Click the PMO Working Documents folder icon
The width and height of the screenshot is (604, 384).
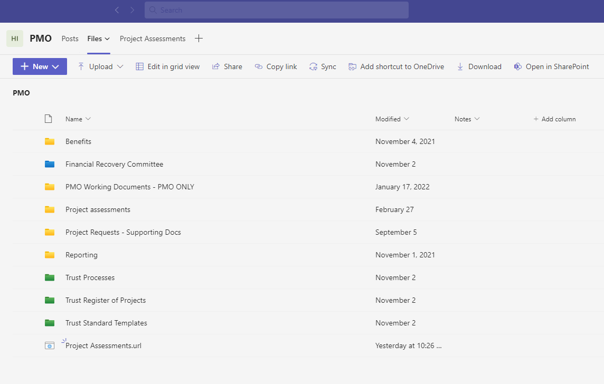[49, 187]
